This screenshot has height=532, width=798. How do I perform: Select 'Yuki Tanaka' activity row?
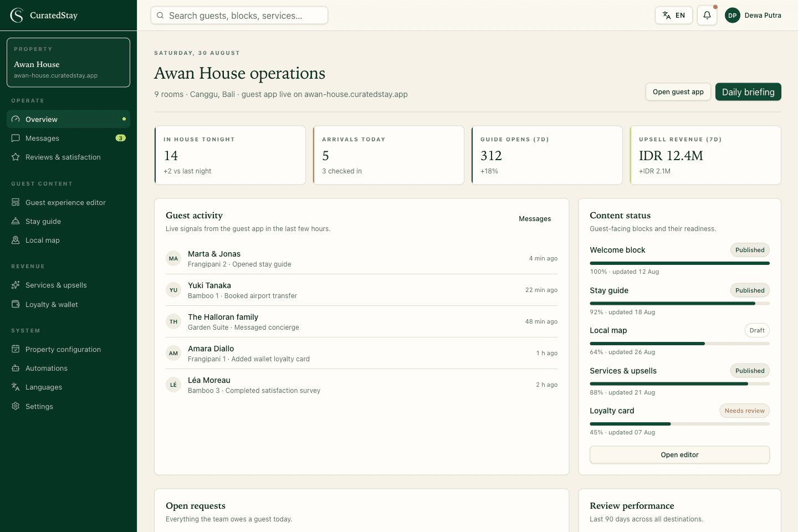(x=361, y=290)
